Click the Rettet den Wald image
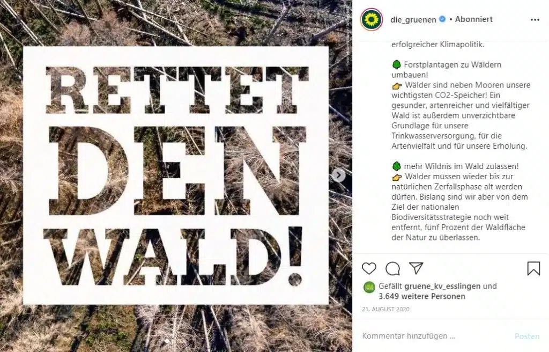This screenshot has height=352, width=549. coord(176,176)
